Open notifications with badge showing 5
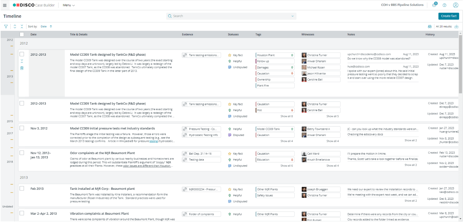464x224 pixels. [434, 5]
